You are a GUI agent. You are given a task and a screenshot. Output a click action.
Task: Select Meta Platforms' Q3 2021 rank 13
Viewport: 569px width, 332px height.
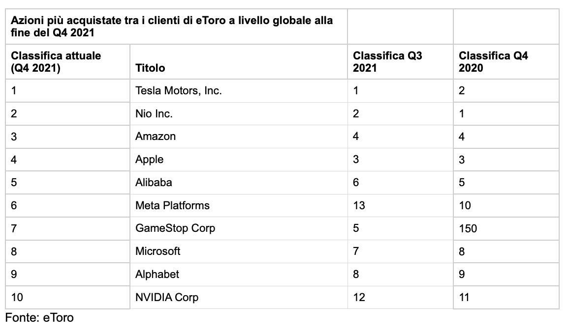tap(359, 205)
